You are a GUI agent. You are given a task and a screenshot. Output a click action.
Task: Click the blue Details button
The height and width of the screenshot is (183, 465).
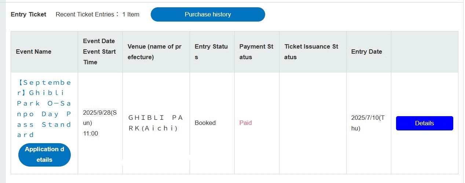coord(424,123)
